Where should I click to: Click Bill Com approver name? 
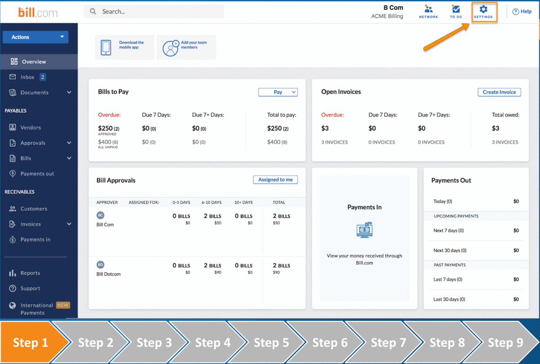pyautogui.click(x=105, y=225)
